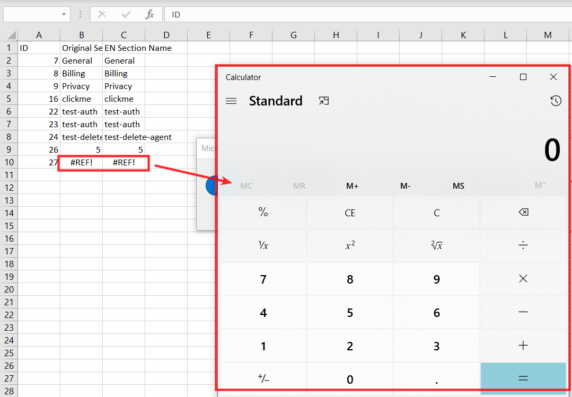The width and height of the screenshot is (572, 397).
Task: Click the number 0 key
Action: [350, 379]
